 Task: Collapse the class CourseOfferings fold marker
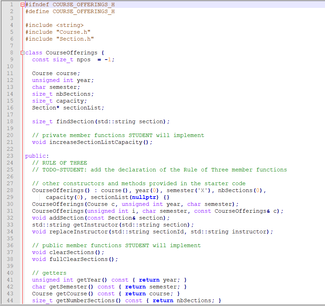coord(23,53)
